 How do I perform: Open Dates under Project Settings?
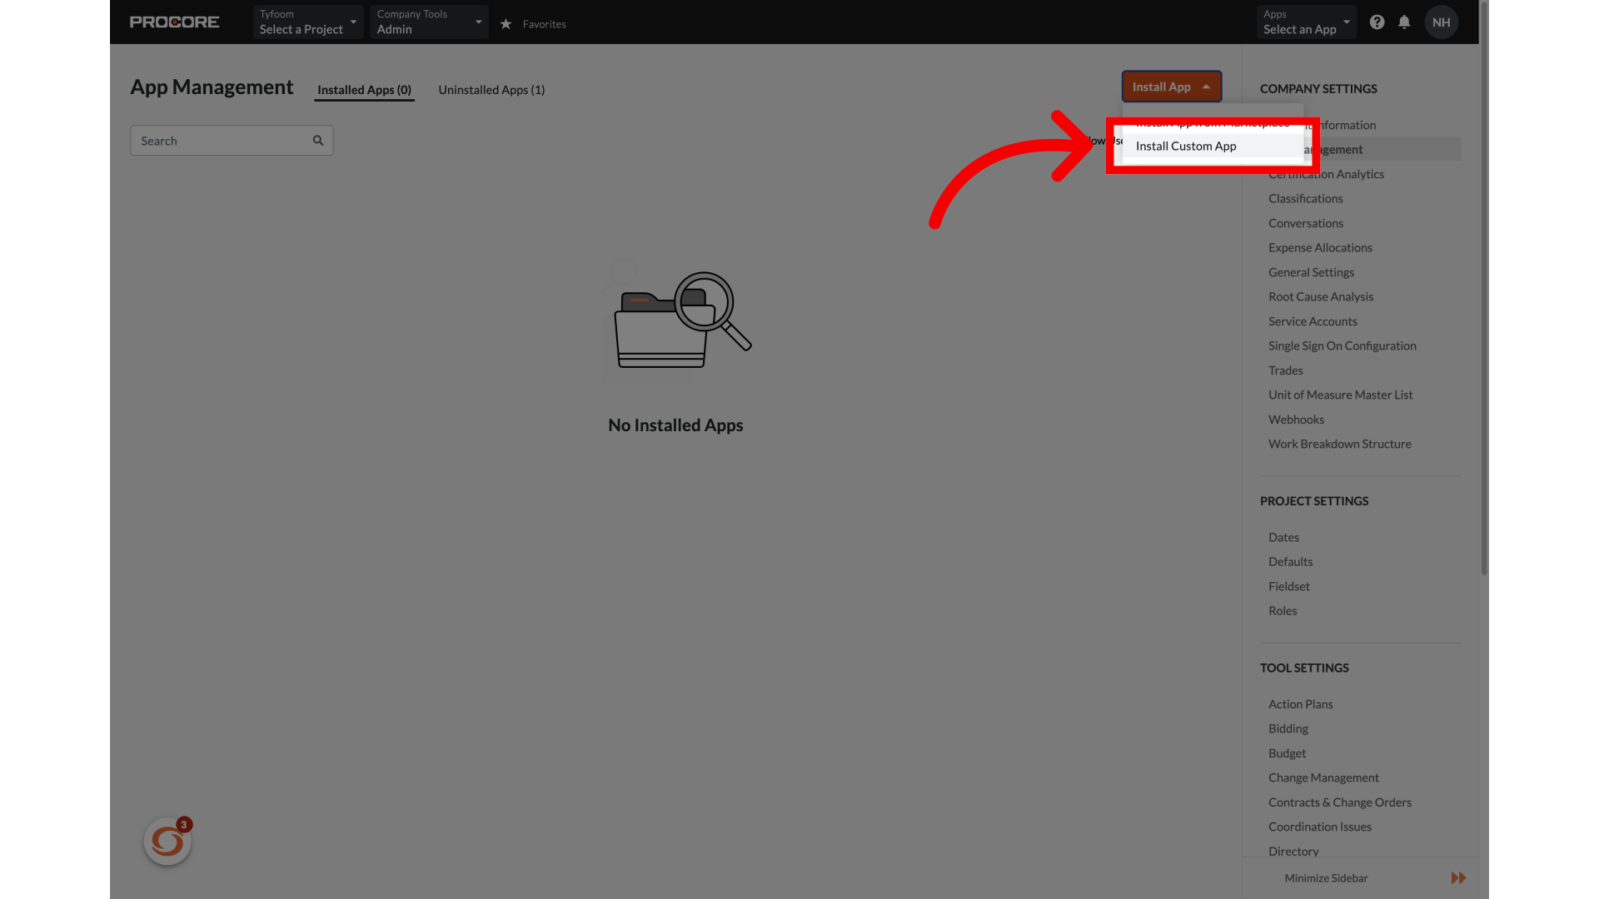coord(1283,538)
